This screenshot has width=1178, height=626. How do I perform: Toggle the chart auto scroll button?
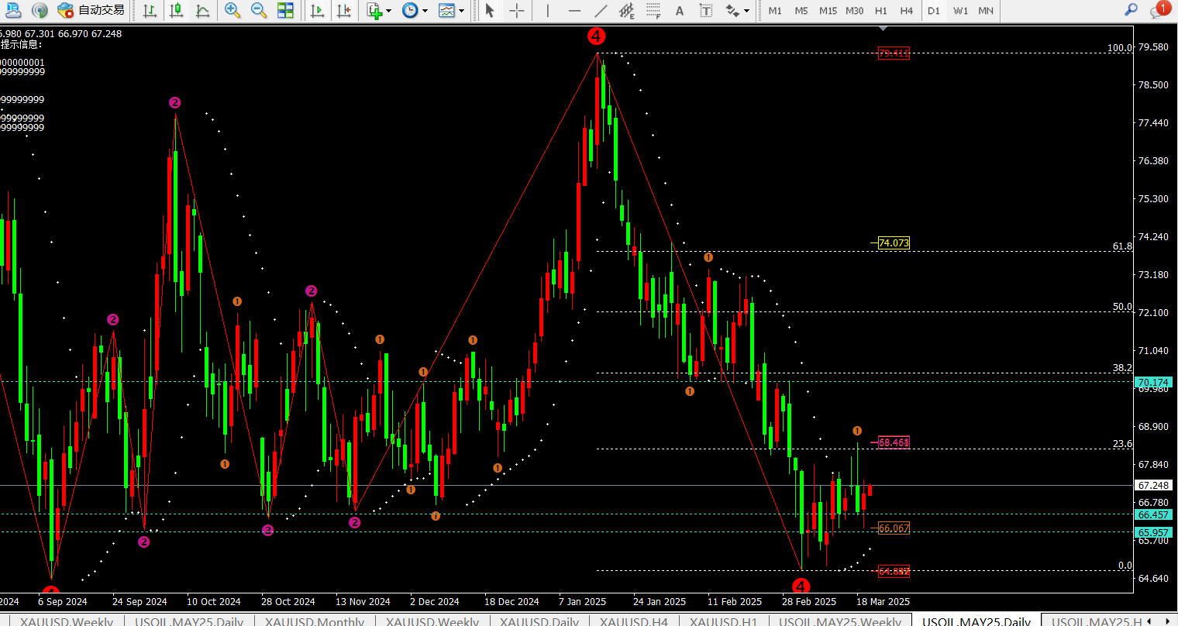pos(317,11)
